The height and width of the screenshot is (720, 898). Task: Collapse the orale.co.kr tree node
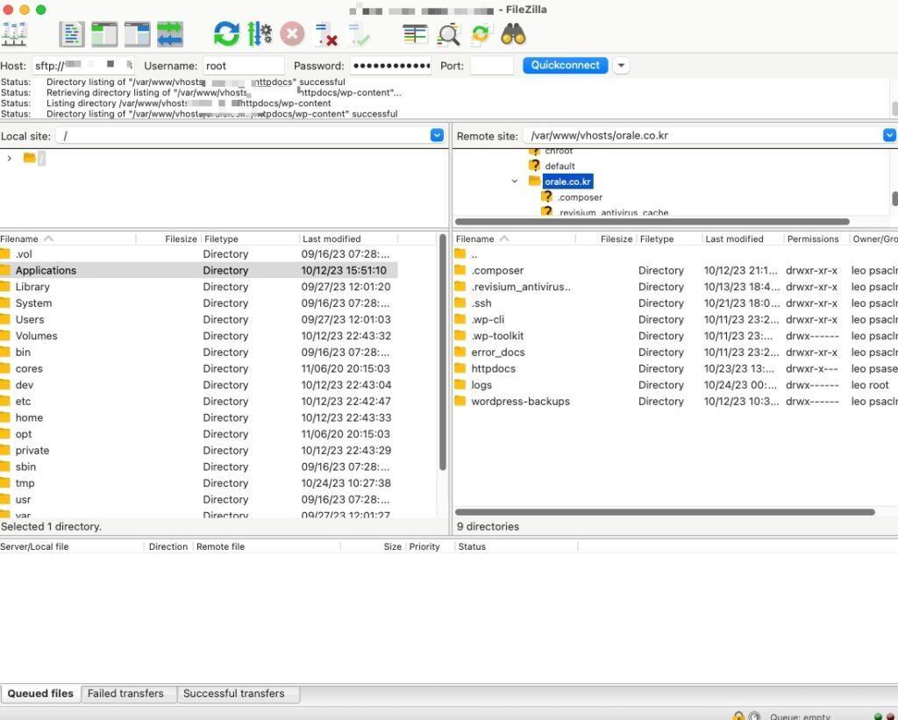pyautogui.click(x=514, y=182)
